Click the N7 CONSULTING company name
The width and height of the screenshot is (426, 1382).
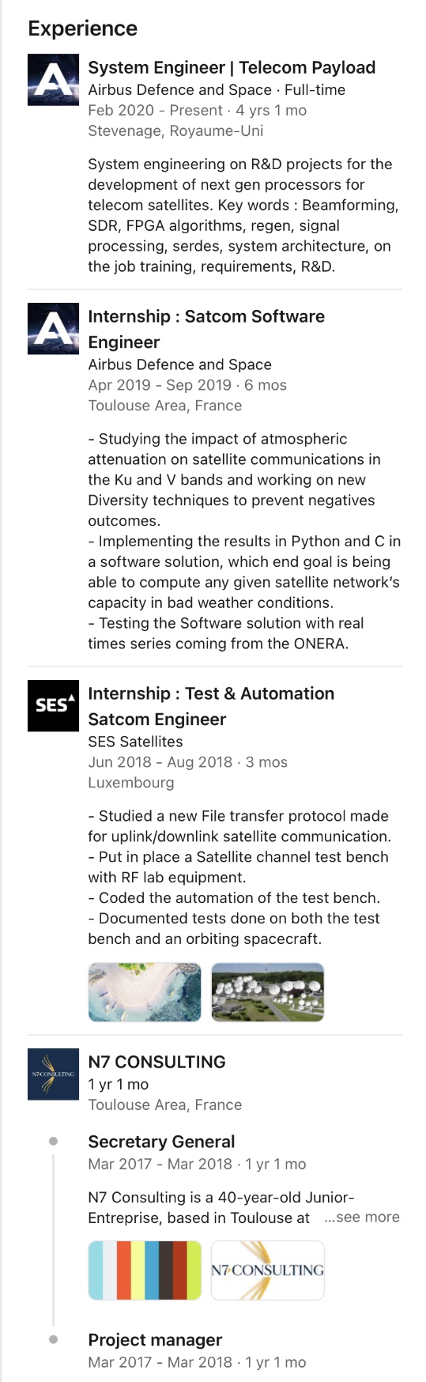click(x=156, y=1062)
